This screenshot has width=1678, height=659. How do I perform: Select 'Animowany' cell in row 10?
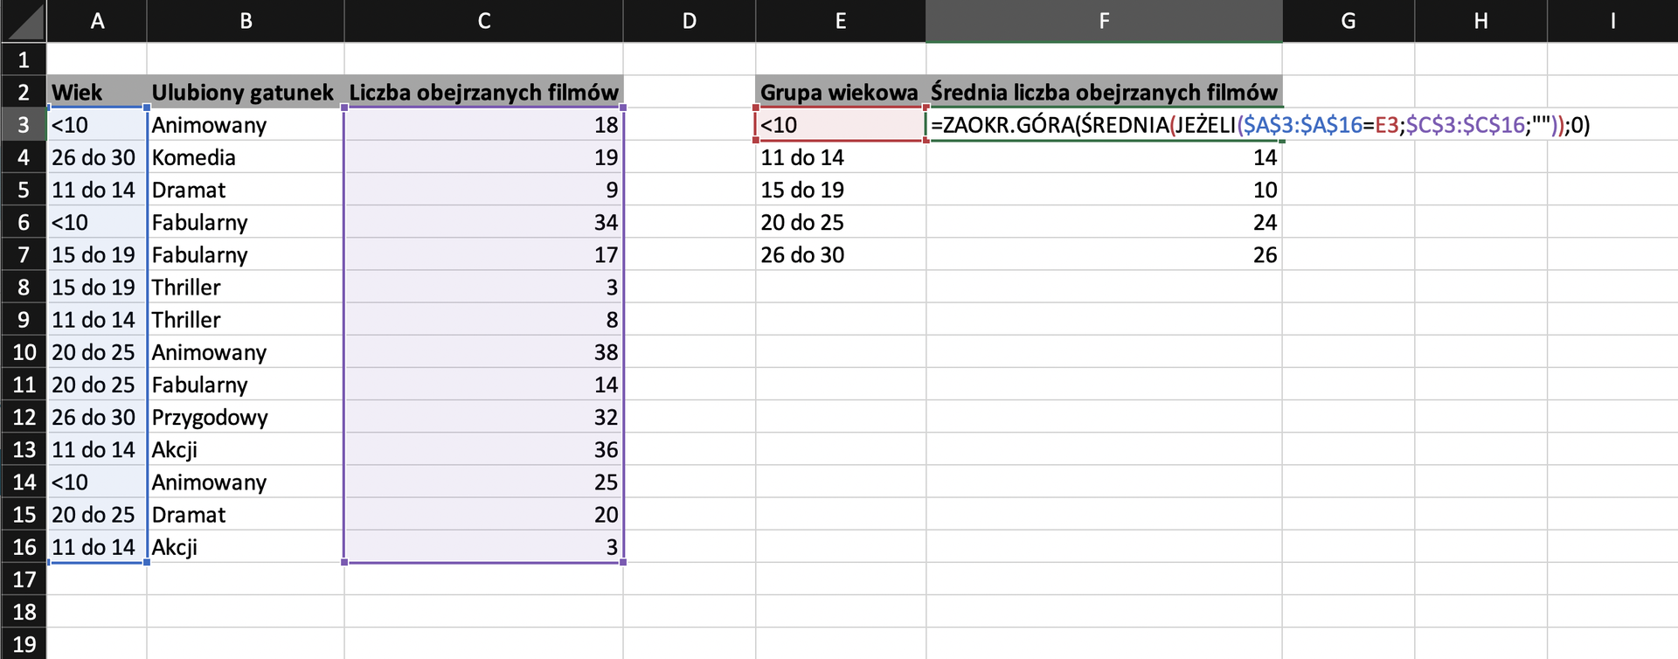point(246,352)
